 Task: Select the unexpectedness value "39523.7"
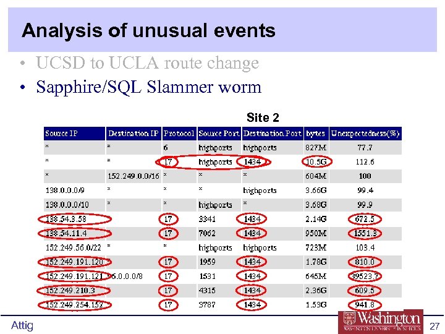click(x=365, y=276)
